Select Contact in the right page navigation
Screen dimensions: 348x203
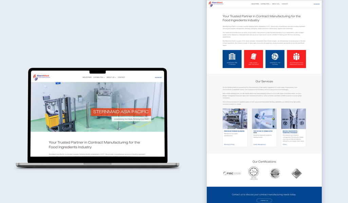pyautogui.click(x=285, y=4)
